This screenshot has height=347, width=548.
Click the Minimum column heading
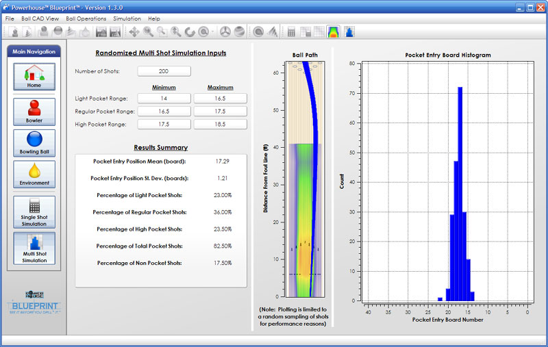point(164,88)
